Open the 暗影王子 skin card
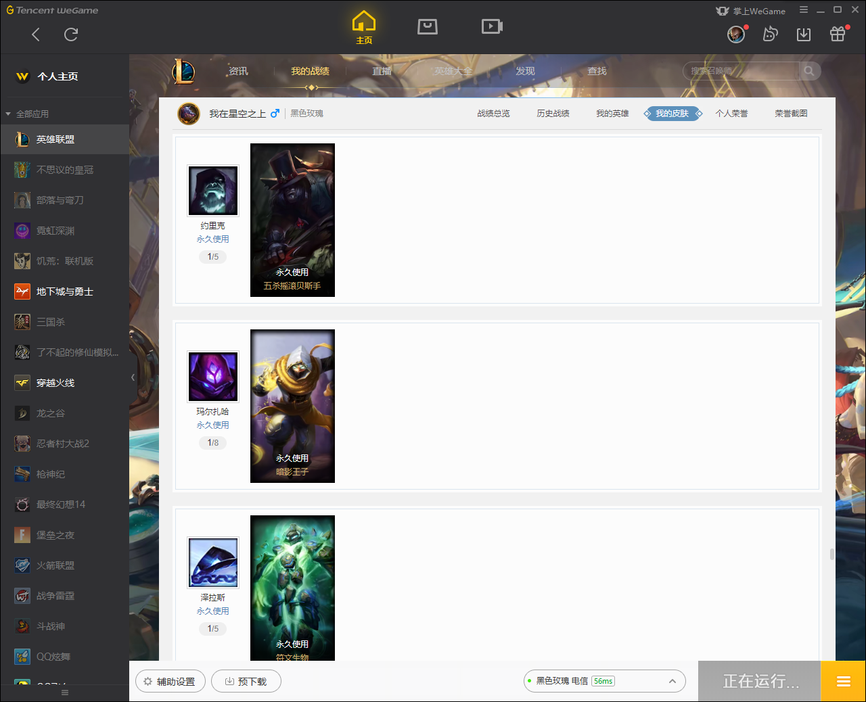Screen dimensions: 866x702 [x=292, y=406]
